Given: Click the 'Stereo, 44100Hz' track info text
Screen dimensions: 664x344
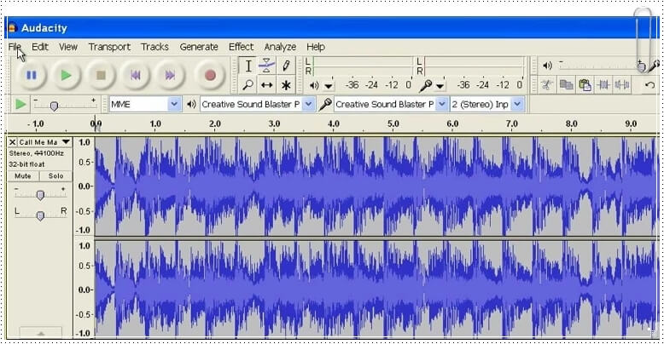Looking at the screenshot, I should coord(37,153).
